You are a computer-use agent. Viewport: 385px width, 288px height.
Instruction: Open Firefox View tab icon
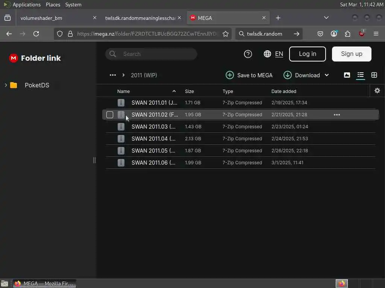coord(8,18)
